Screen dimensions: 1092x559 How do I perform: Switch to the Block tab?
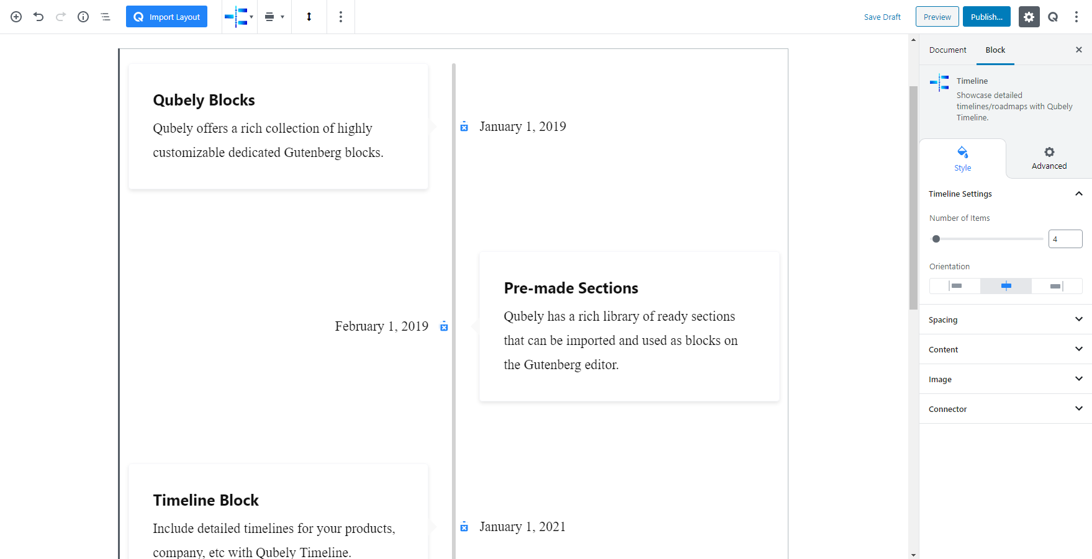pos(995,50)
